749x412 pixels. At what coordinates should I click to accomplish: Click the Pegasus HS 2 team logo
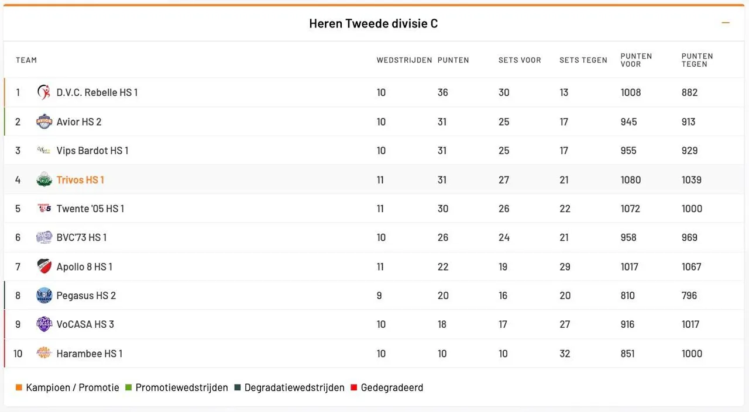pos(44,296)
